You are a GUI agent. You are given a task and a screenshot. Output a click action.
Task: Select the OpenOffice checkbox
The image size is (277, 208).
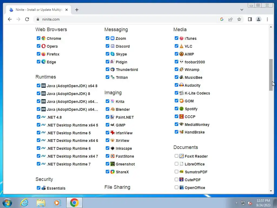(176, 187)
